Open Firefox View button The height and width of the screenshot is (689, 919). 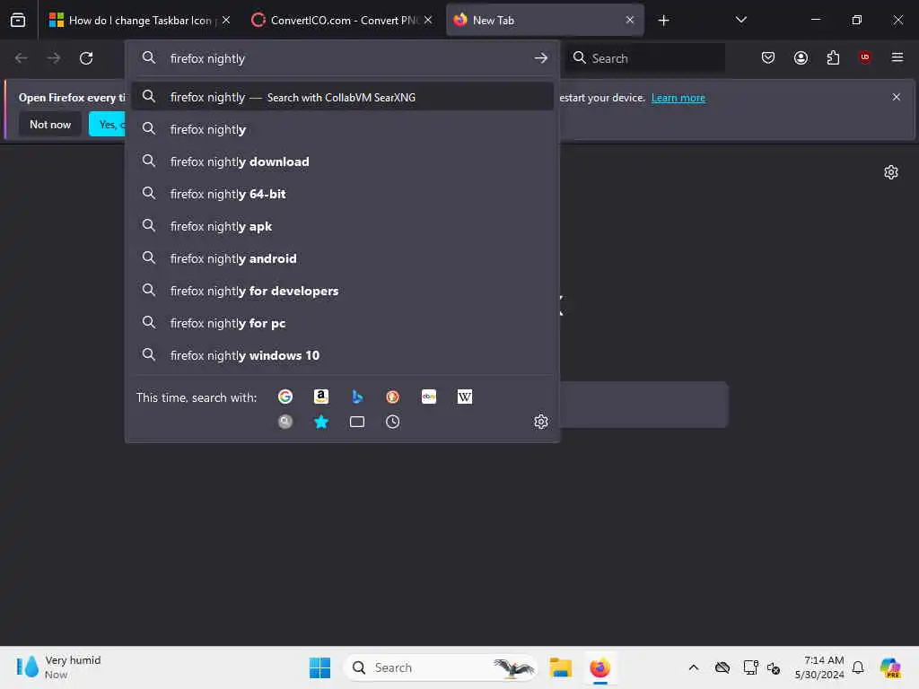pyautogui.click(x=18, y=20)
